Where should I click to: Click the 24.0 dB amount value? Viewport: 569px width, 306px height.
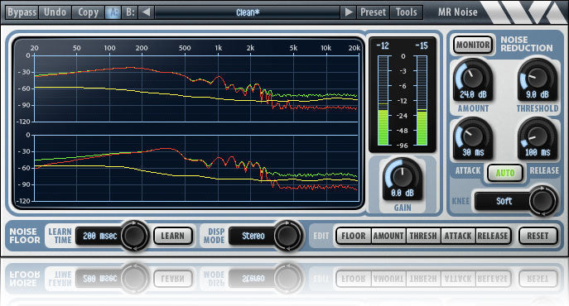coord(473,94)
